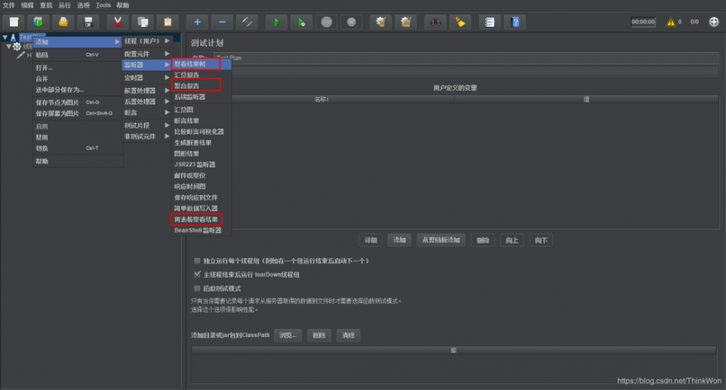Open the Templates toolbar icon
The height and width of the screenshot is (390, 726).
tap(38, 22)
